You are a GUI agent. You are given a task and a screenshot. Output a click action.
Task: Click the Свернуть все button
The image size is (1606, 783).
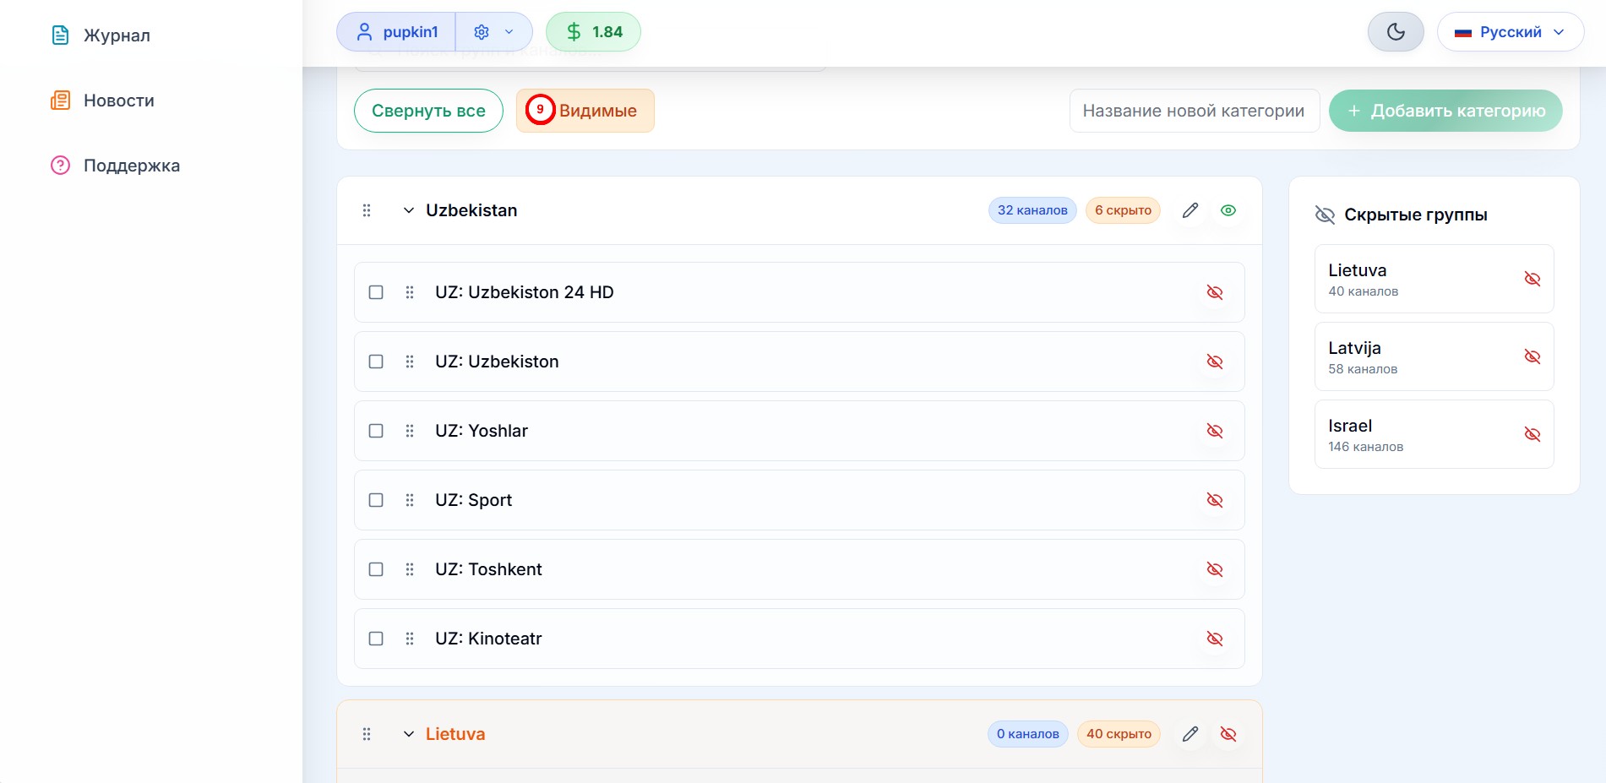(428, 111)
